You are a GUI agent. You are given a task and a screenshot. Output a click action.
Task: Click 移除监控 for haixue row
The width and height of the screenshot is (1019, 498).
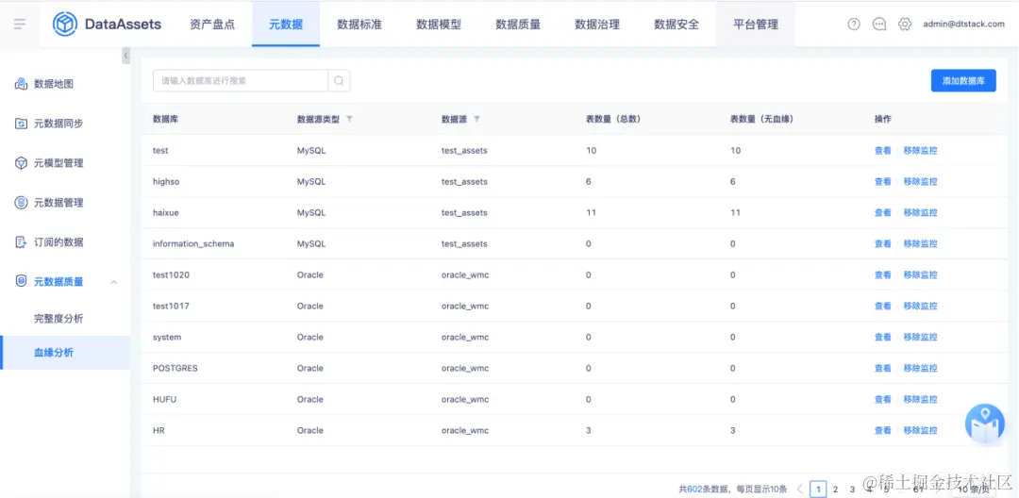click(x=920, y=212)
